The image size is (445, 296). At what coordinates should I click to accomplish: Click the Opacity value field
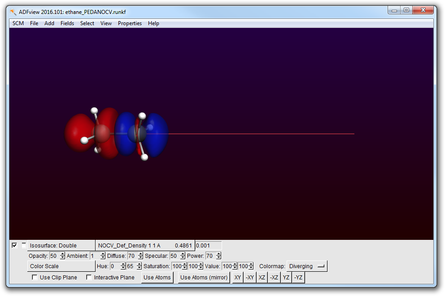pos(54,256)
